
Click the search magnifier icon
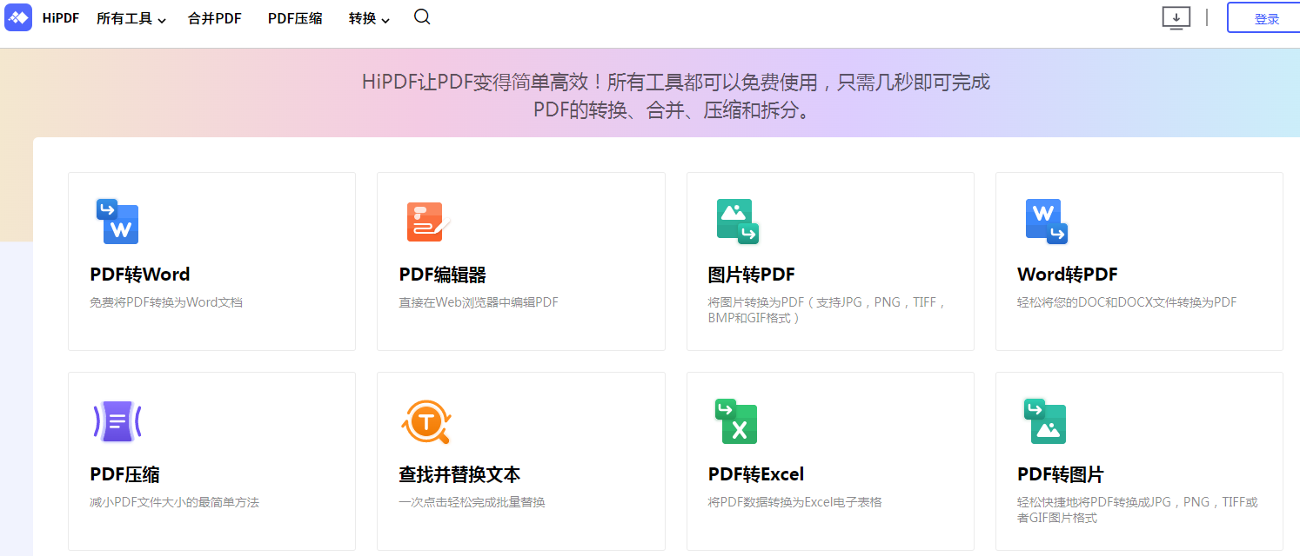[422, 17]
